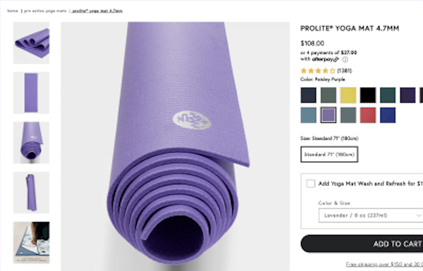Click the Manduka logo on main mat image
The image size is (423, 271).
pos(192,120)
